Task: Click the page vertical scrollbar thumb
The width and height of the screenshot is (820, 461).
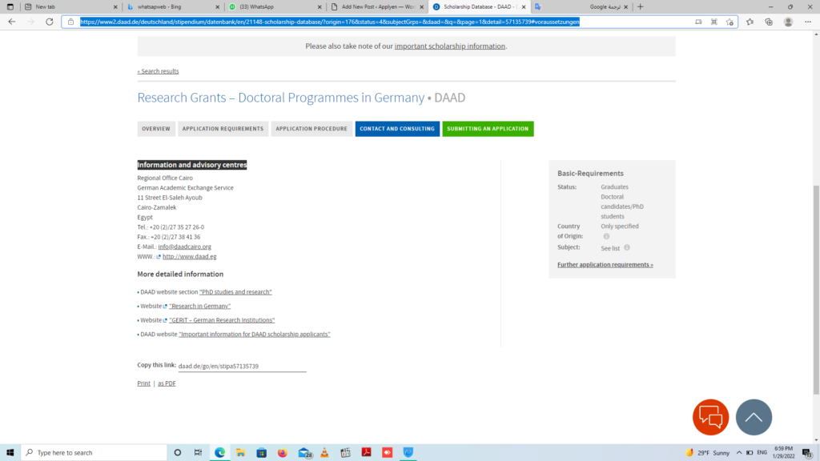Action: [x=816, y=290]
